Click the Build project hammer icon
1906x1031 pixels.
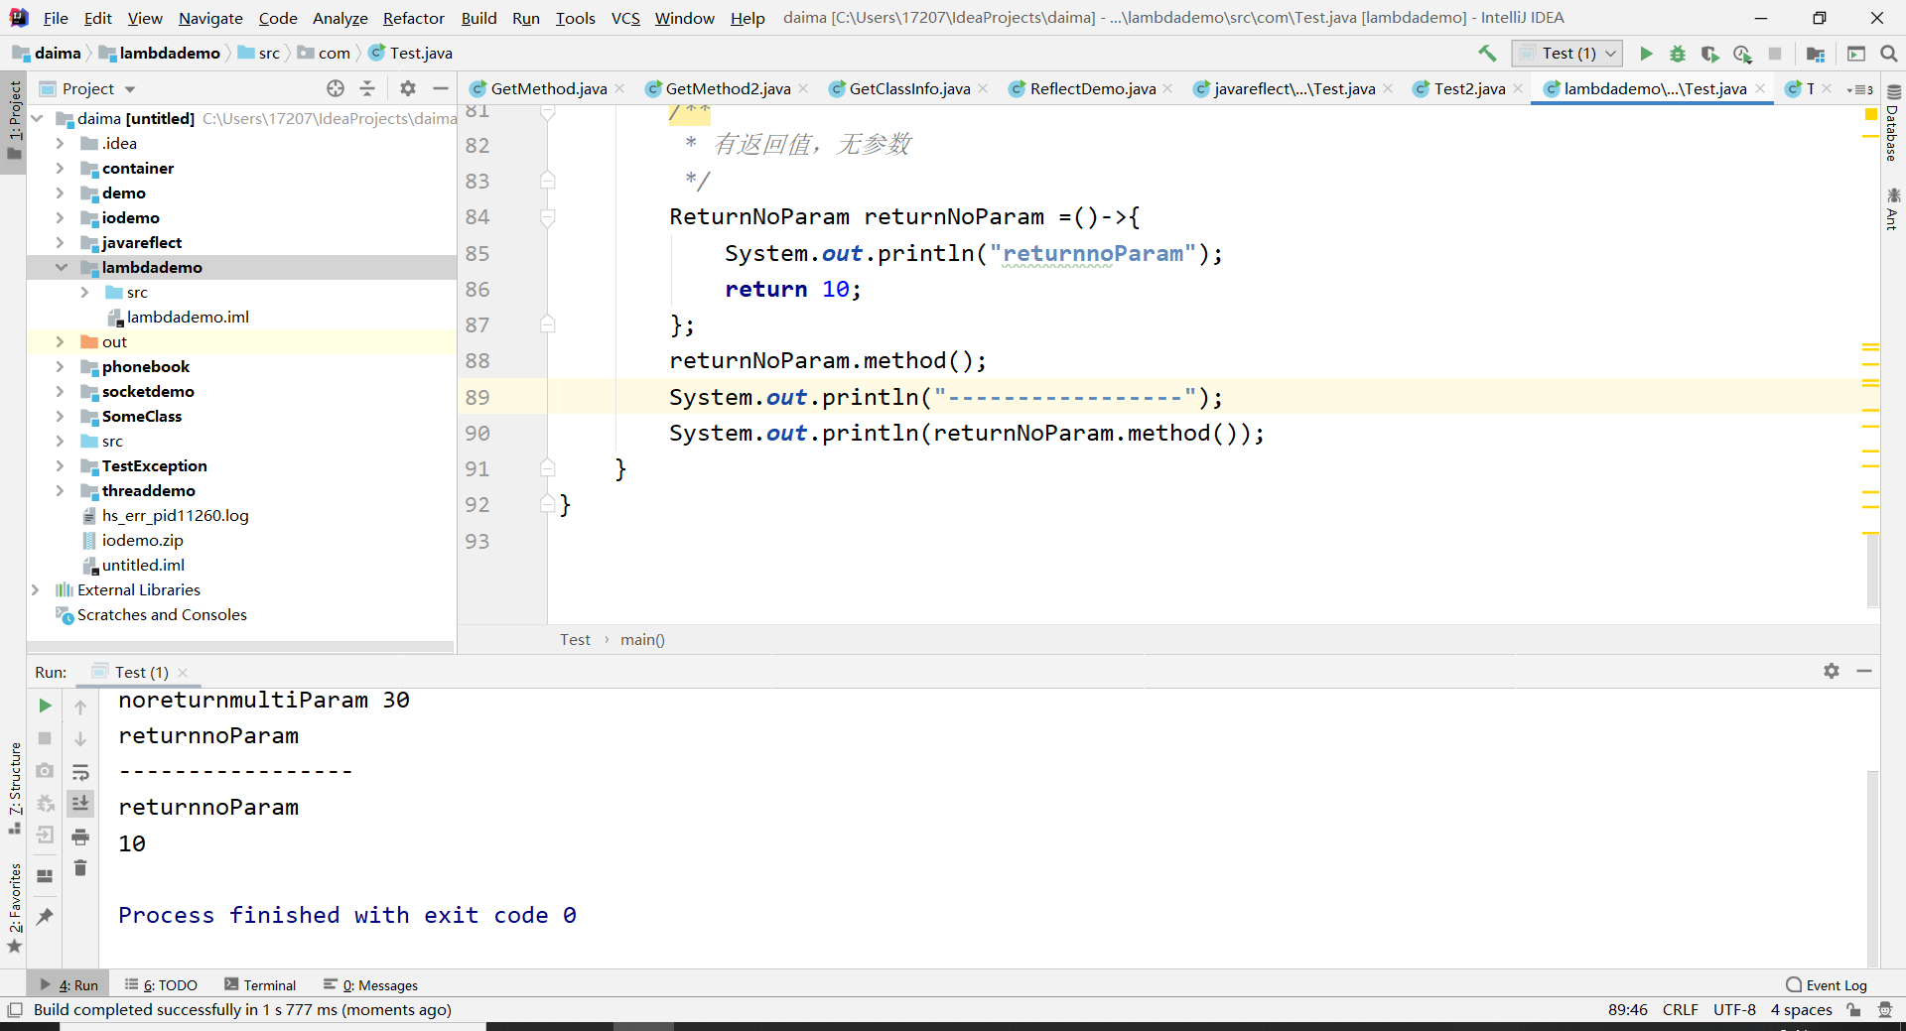[x=1487, y=54]
